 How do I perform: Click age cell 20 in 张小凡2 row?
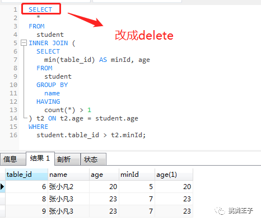[104, 187]
